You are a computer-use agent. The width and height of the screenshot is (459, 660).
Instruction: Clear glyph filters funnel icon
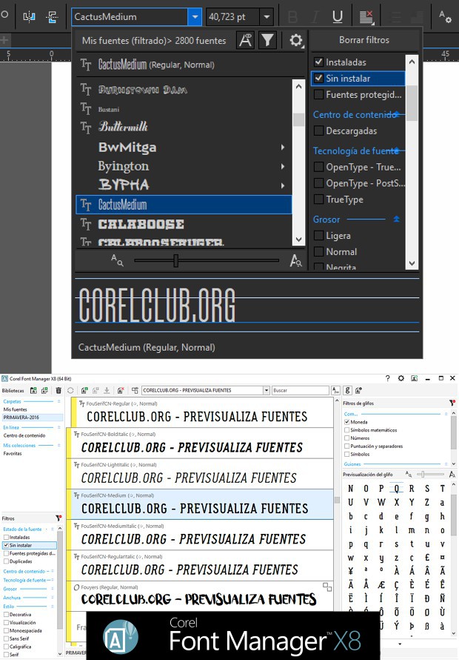point(452,403)
